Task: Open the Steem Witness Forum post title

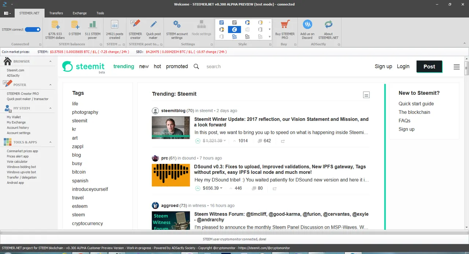Action: pos(281,217)
